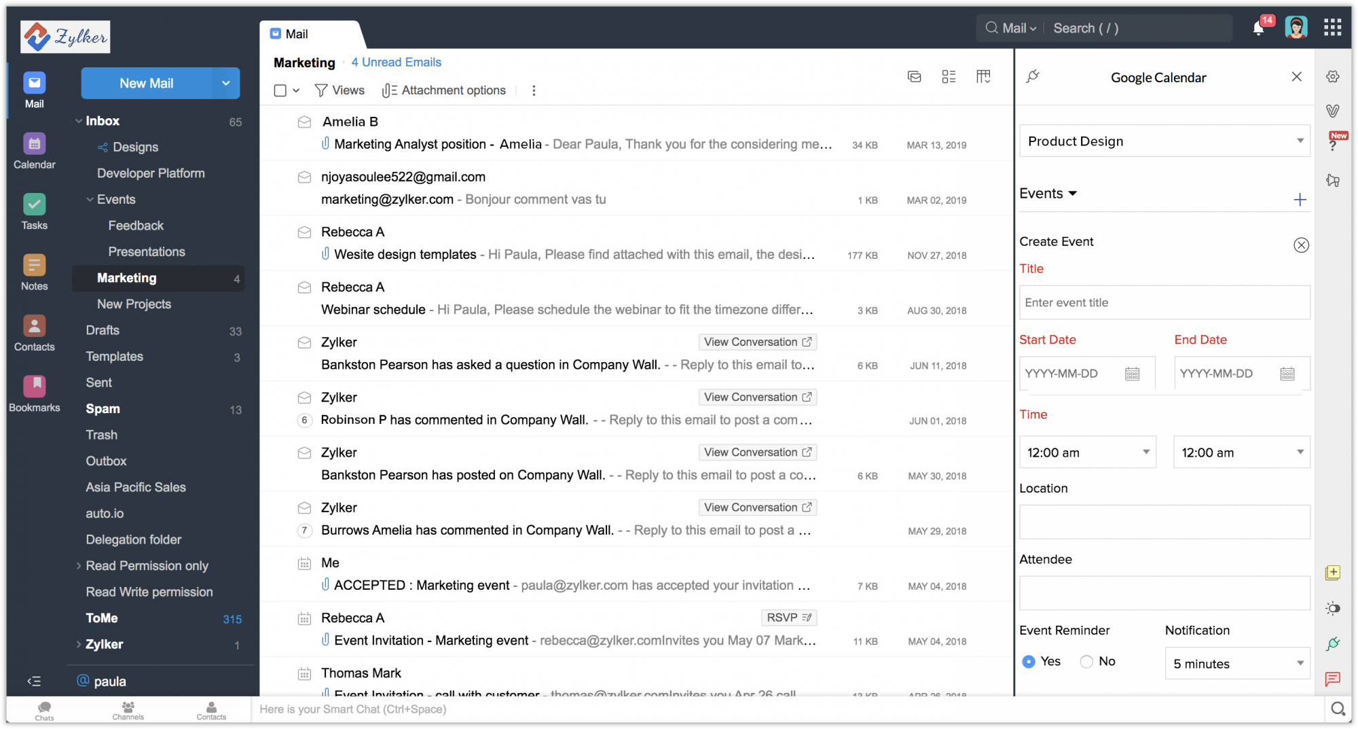Select No for Event Reminder
The width and height of the screenshot is (1358, 729).
(1086, 662)
